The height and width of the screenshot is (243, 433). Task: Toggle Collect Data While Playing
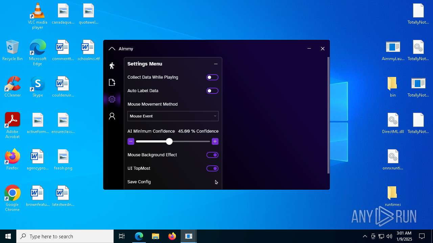(212, 77)
